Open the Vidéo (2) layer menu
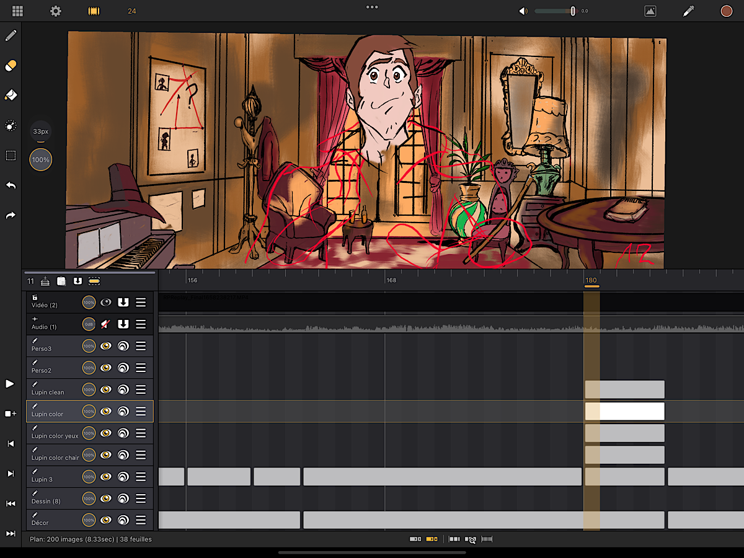The width and height of the screenshot is (744, 558). (x=141, y=302)
